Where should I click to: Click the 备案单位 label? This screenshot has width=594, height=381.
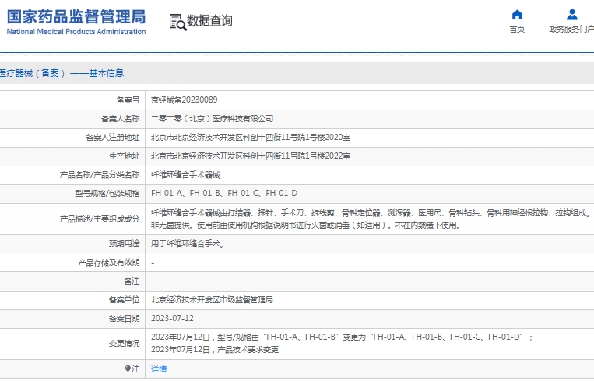[x=125, y=300]
